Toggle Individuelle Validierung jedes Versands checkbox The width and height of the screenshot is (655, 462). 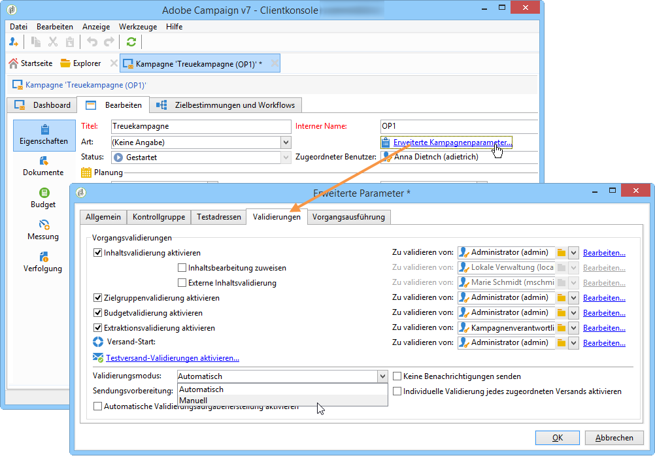click(397, 391)
